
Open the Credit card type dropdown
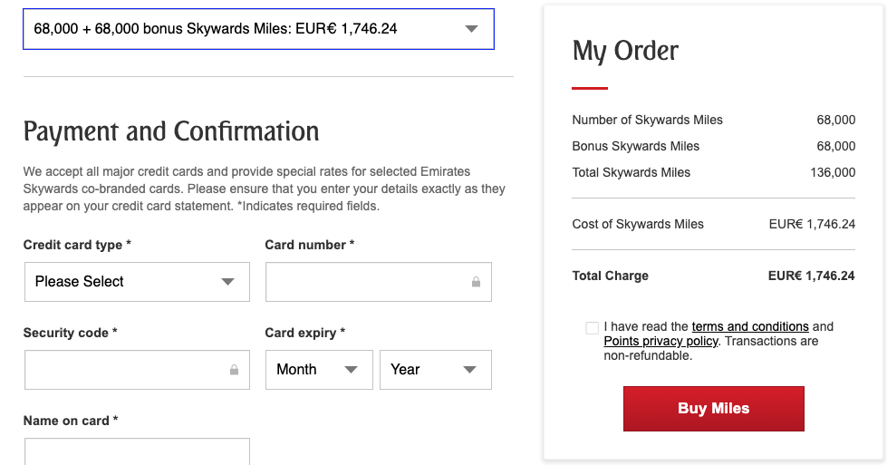tap(137, 282)
